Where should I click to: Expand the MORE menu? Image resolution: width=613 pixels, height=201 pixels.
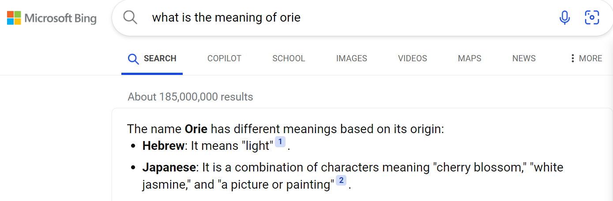coord(586,58)
